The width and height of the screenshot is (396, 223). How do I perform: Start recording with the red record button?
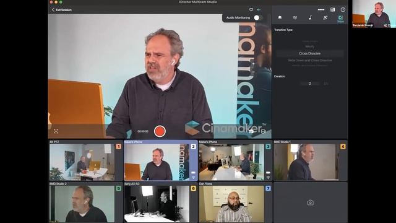[160, 131]
